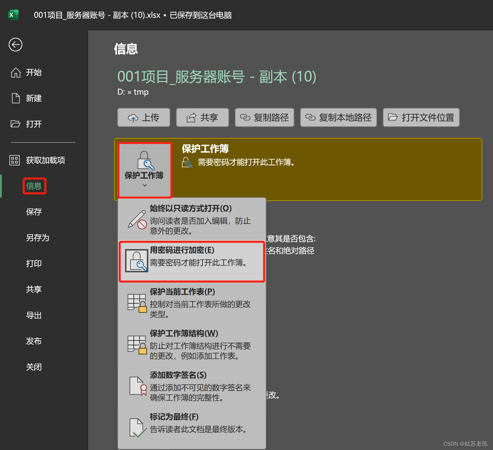
Task: Choose 用密码进行加密(E)
Action: tap(192, 261)
